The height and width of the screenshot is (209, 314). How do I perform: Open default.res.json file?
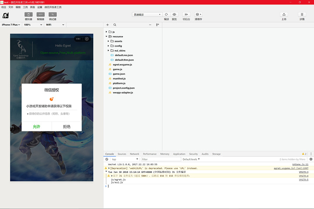tap(124, 55)
